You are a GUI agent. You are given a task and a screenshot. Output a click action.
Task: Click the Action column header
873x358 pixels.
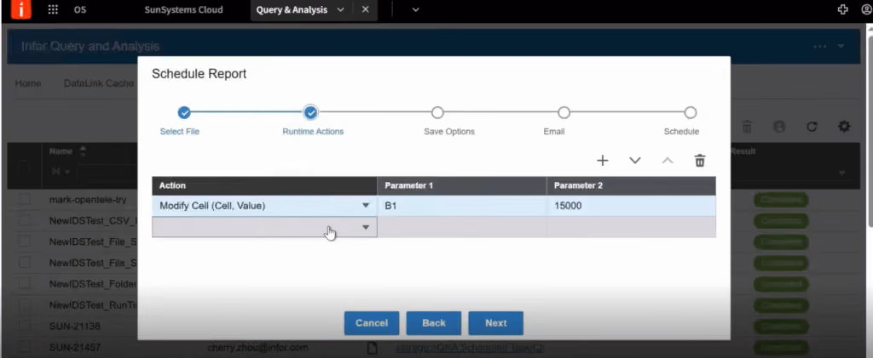click(264, 185)
